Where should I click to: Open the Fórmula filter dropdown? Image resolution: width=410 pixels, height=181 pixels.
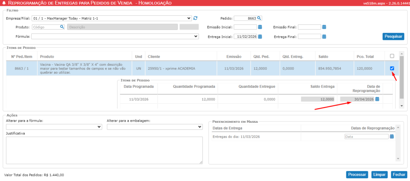click(196, 37)
